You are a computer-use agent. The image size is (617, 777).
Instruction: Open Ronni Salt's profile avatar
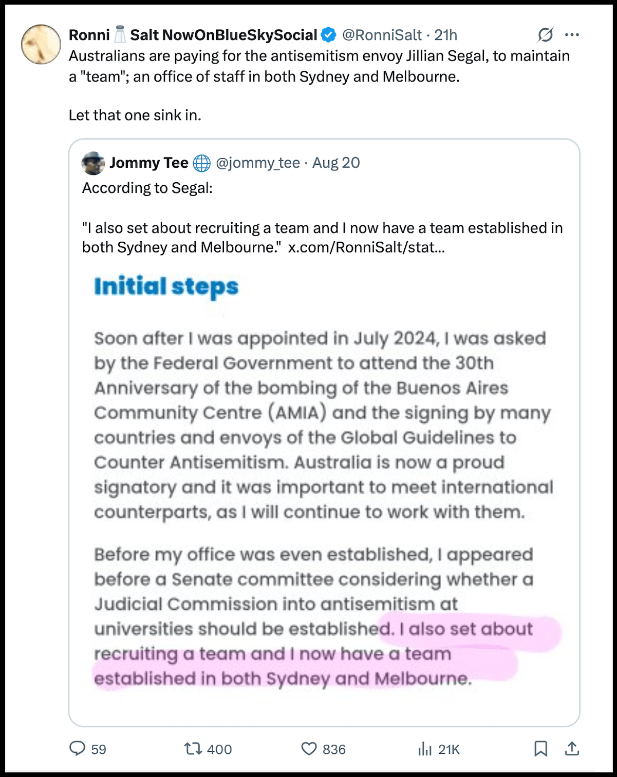click(x=41, y=44)
